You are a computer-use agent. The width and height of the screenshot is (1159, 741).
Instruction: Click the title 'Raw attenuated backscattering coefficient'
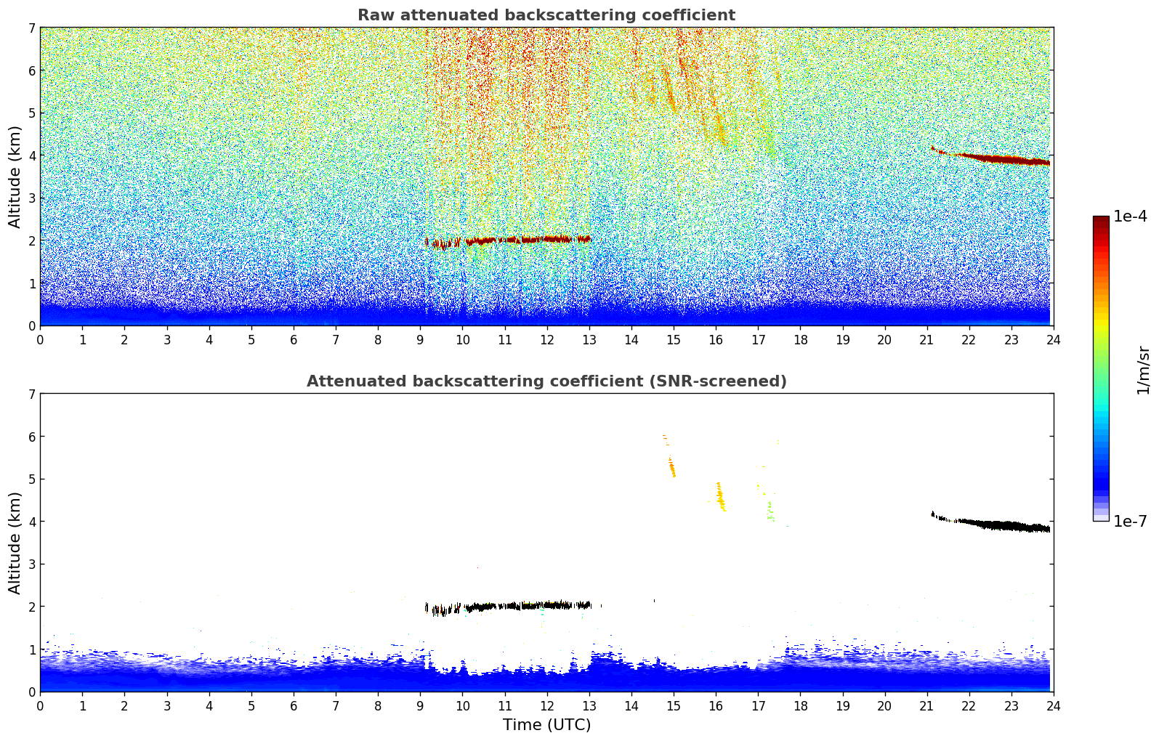coord(546,15)
